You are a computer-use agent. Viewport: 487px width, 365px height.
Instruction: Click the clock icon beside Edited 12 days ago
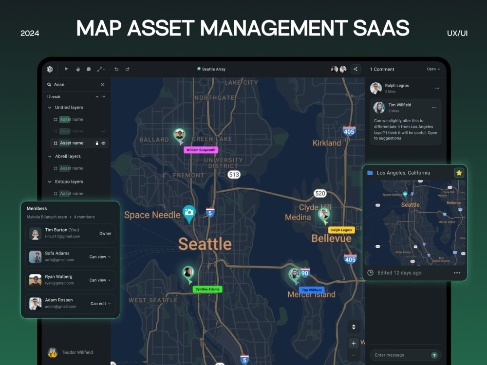(370, 273)
